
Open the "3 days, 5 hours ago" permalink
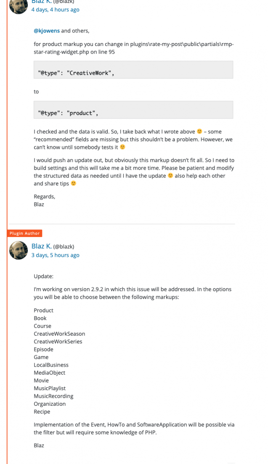(x=56, y=255)
